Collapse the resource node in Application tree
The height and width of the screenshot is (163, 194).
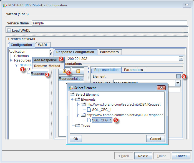coord(16,65)
